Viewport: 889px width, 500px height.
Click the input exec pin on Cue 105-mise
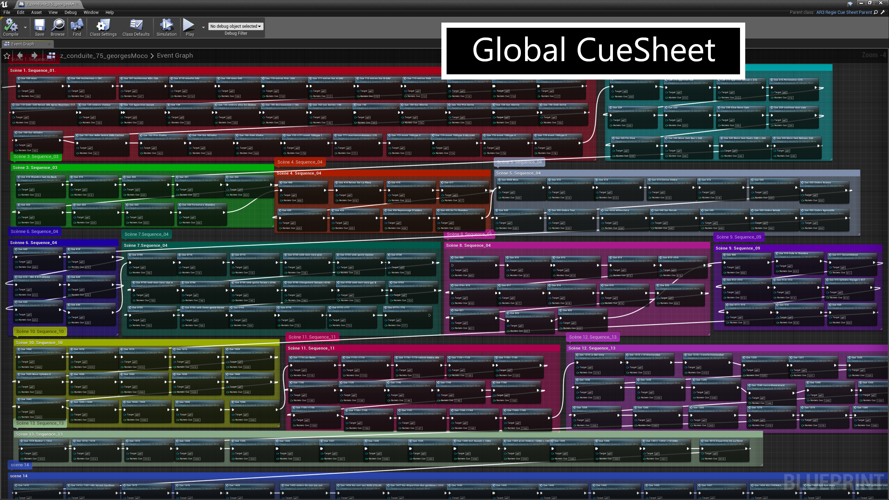[19, 86]
